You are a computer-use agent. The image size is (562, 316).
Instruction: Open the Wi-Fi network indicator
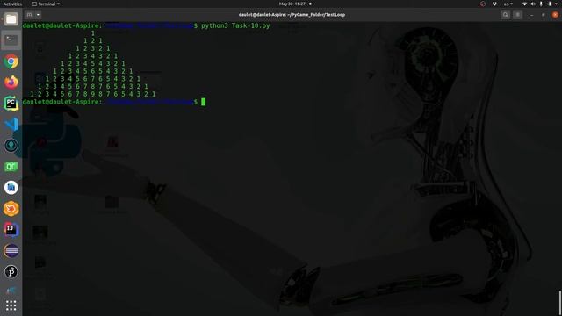(525, 4)
